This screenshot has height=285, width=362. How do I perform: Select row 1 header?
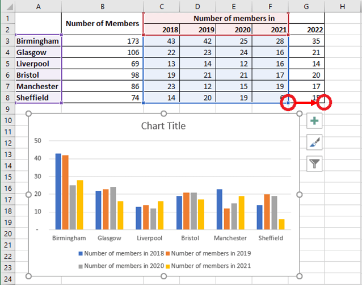tap(8, 18)
